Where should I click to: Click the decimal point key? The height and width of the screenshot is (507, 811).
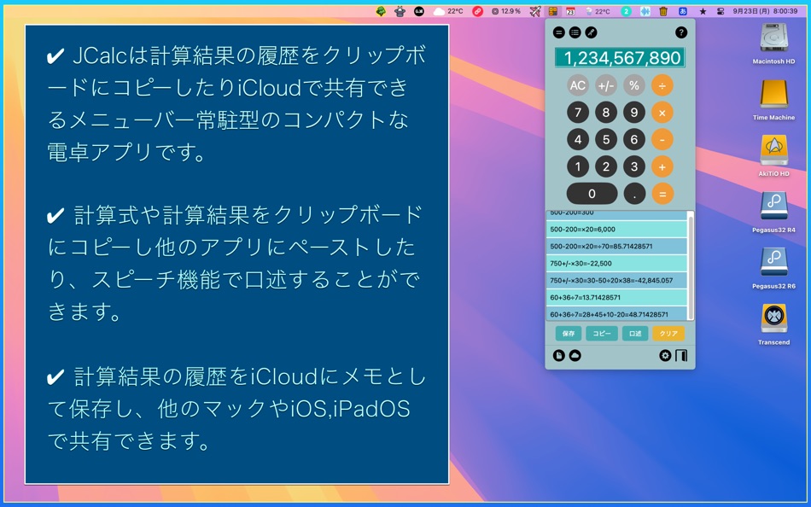(x=634, y=194)
